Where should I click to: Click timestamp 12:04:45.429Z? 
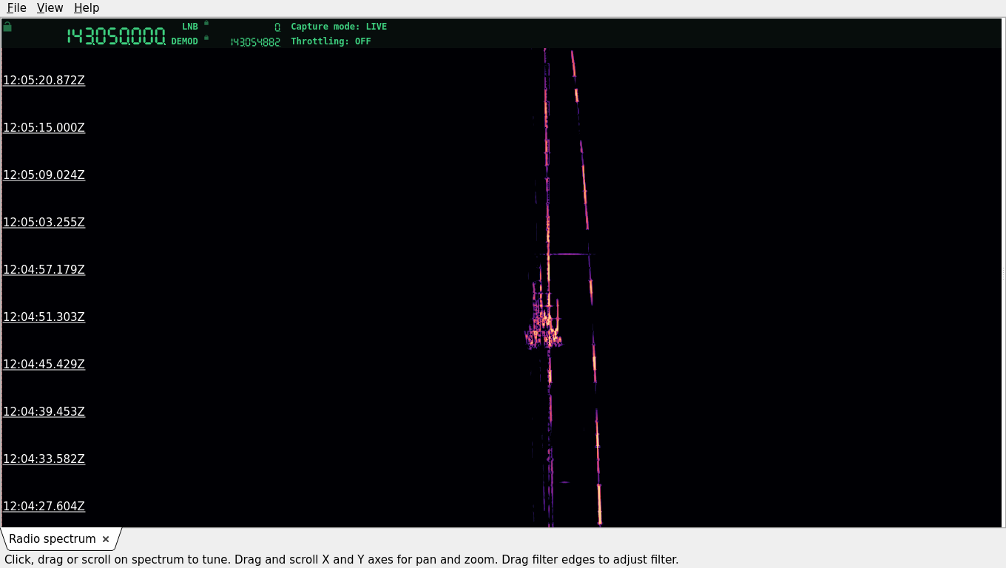click(x=44, y=365)
